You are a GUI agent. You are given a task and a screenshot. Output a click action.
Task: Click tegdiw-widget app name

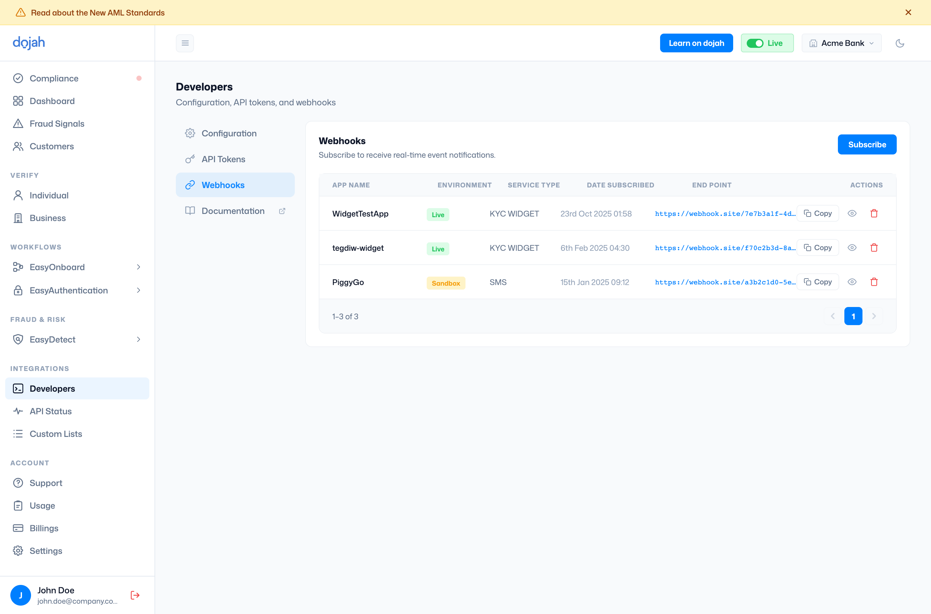tap(358, 248)
